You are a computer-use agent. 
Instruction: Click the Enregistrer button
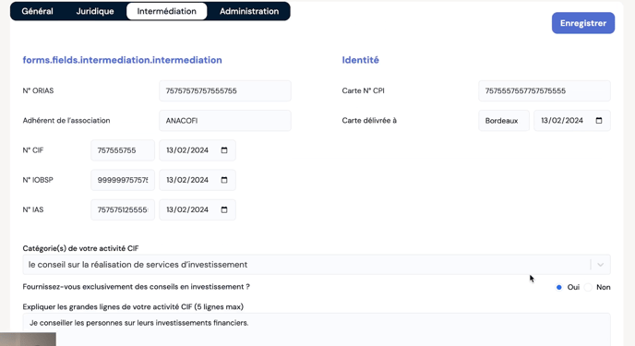coord(583,23)
